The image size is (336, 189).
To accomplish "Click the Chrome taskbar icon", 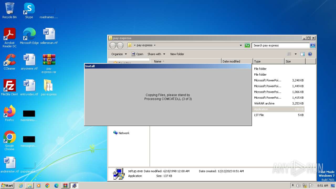I will pyautogui.click(x=48, y=186).
